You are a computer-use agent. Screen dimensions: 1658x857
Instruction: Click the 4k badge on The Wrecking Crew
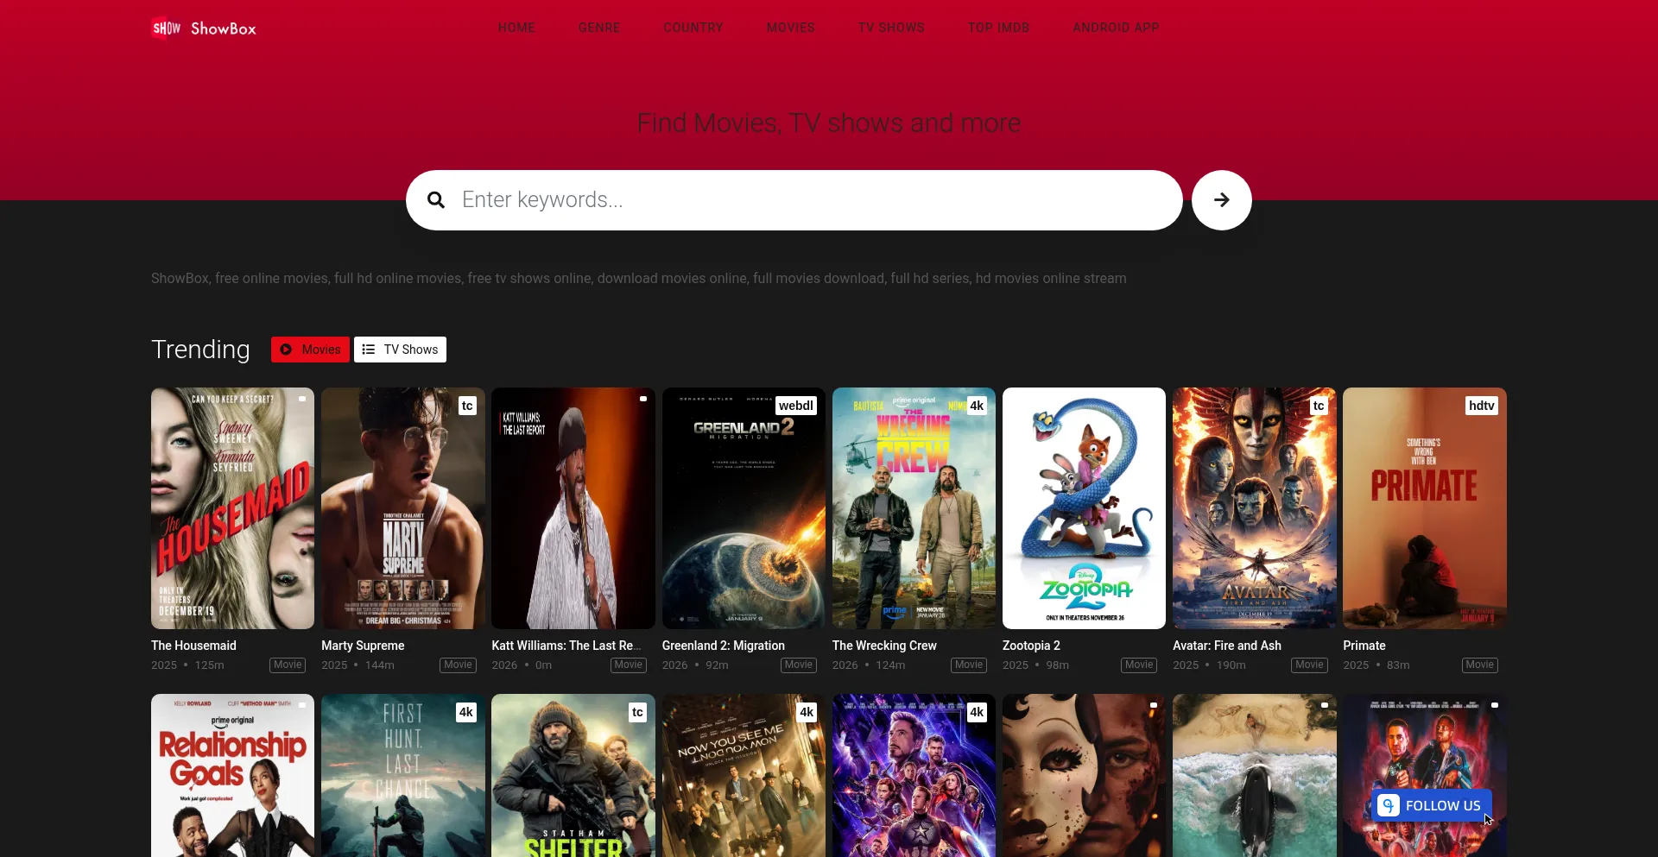[x=977, y=406]
